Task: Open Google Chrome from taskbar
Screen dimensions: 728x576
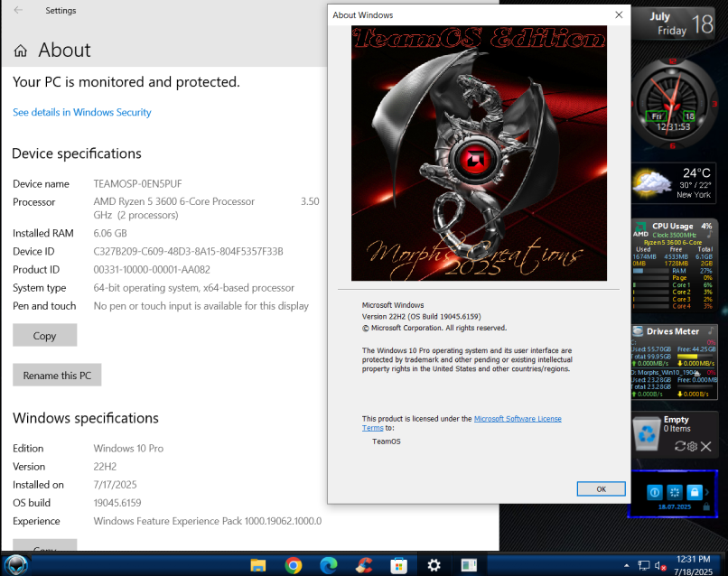Action: point(294,565)
